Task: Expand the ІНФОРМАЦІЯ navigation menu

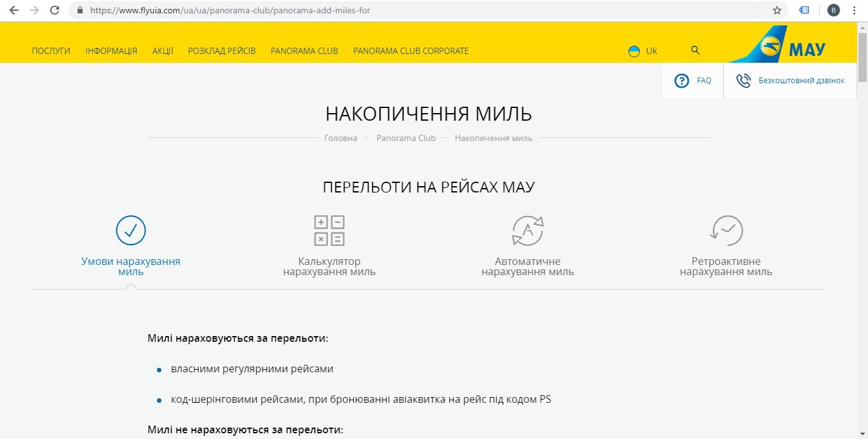Action: (x=111, y=51)
